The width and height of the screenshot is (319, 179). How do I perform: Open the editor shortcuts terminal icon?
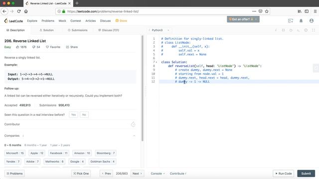[x=298, y=30]
